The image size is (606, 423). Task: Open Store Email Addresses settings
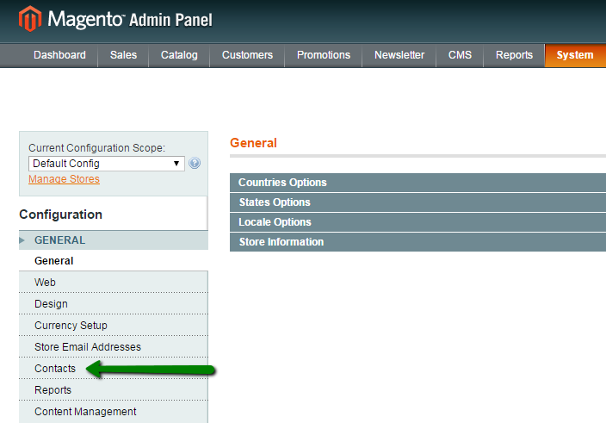114,347
